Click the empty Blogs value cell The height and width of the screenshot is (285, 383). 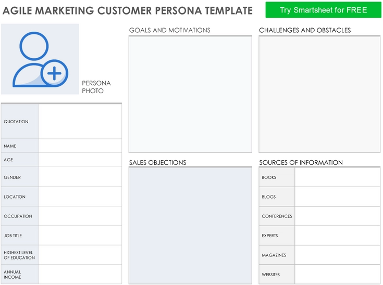(x=338, y=197)
